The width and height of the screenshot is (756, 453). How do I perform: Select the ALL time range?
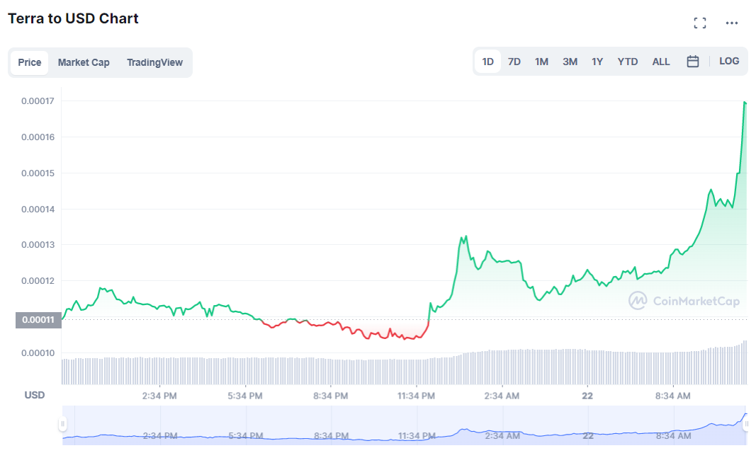point(661,62)
